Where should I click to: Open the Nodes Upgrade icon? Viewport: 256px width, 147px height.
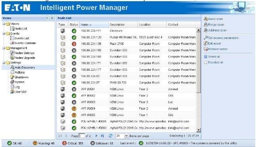(12, 58)
